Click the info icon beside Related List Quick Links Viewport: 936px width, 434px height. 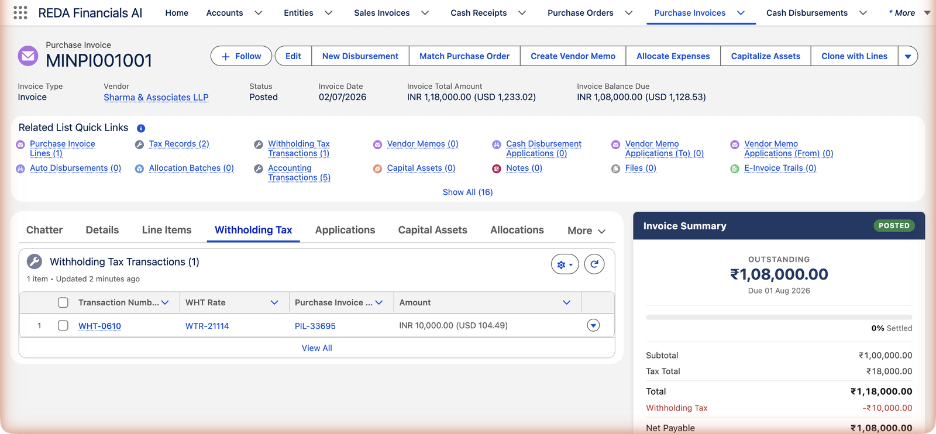point(141,128)
